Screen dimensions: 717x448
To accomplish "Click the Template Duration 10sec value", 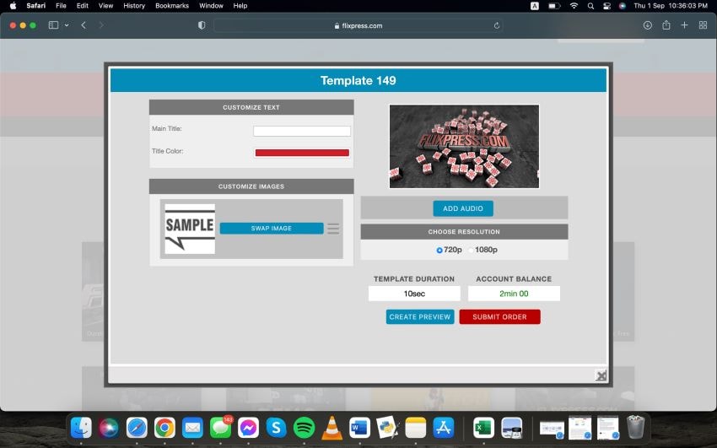I will [x=414, y=294].
